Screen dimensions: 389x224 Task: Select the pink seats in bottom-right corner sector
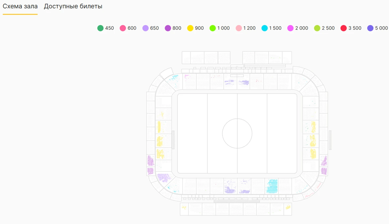[310, 196]
